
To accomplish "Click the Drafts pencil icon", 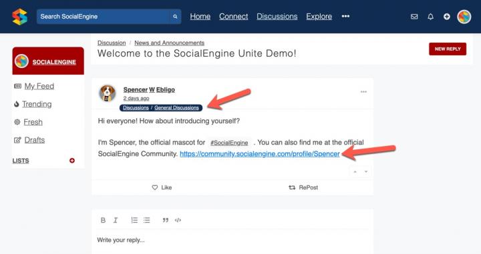I will pos(17,140).
